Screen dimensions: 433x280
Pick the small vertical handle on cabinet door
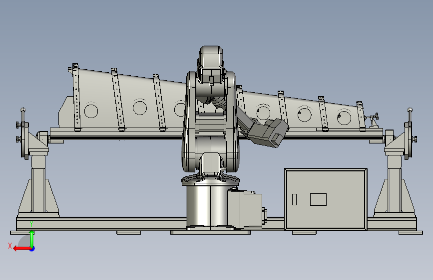click(x=294, y=199)
